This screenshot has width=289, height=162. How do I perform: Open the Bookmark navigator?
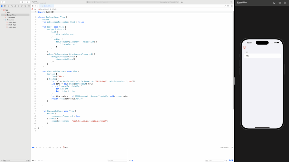tap(8, 6)
